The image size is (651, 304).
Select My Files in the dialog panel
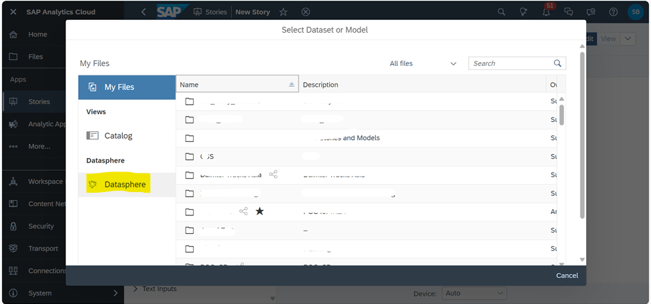coord(127,87)
